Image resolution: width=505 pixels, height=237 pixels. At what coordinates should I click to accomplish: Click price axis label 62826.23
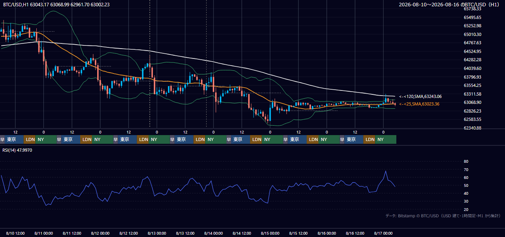tap(473, 111)
